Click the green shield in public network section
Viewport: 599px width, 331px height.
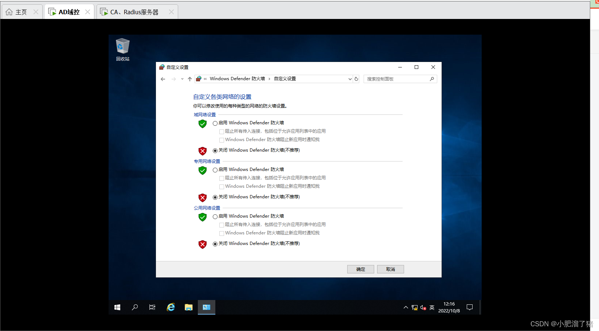tap(203, 217)
